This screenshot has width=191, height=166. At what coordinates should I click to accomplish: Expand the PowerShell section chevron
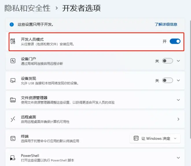click(x=178, y=158)
